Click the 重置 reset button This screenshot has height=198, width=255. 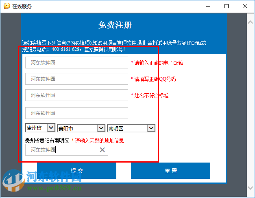point(170,171)
